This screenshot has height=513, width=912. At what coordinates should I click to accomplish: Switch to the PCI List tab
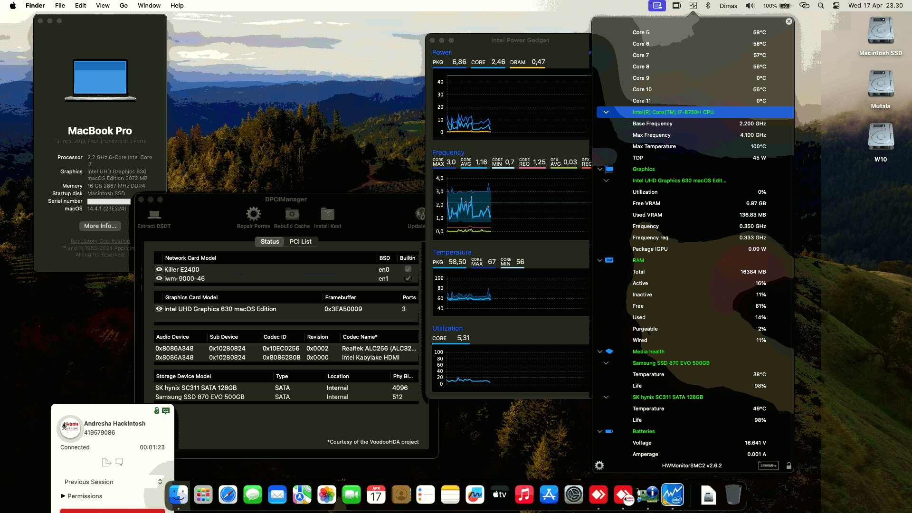pos(301,242)
